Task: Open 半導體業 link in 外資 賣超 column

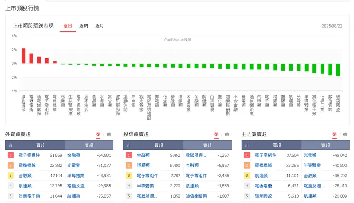Action: point(76,175)
